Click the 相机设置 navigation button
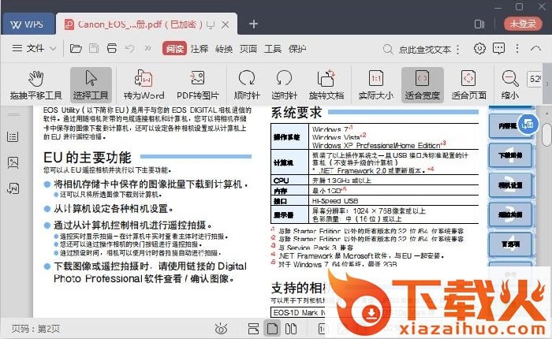This screenshot has width=552, height=339. [x=510, y=185]
